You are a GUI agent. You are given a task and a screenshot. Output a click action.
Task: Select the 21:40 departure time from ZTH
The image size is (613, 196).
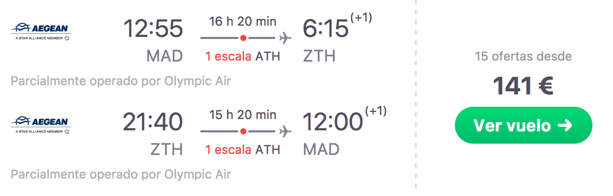[153, 122]
